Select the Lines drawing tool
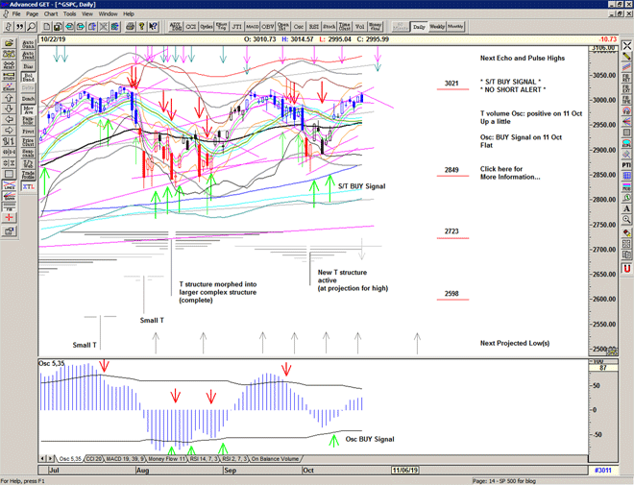This screenshot has height=485, width=634. click(x=9, y=185)
